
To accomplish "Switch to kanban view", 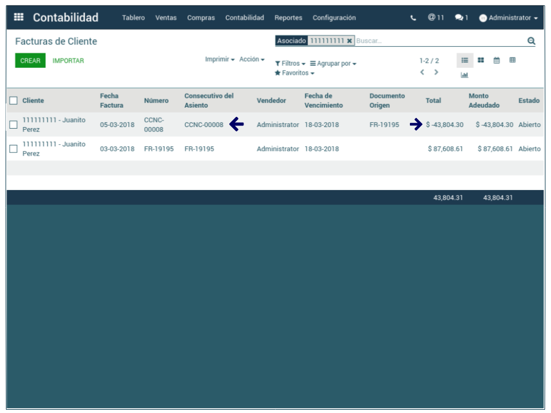I will (481, 60).
